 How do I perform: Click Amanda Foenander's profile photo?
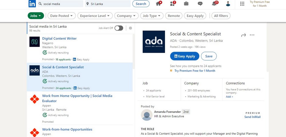point(147,115)
